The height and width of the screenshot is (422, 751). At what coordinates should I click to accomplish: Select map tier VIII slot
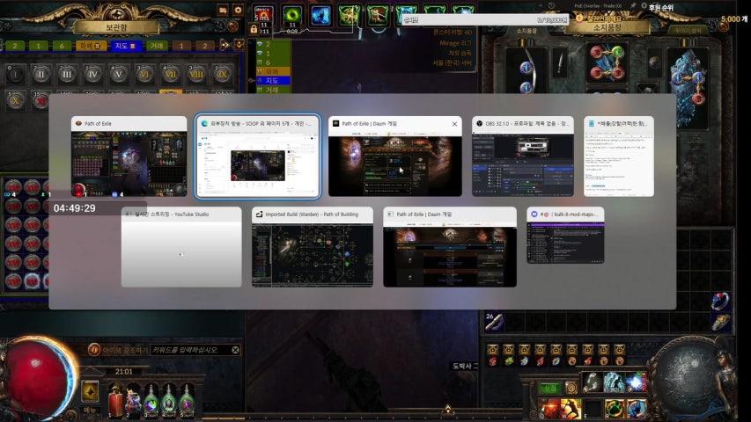(196, 74)
